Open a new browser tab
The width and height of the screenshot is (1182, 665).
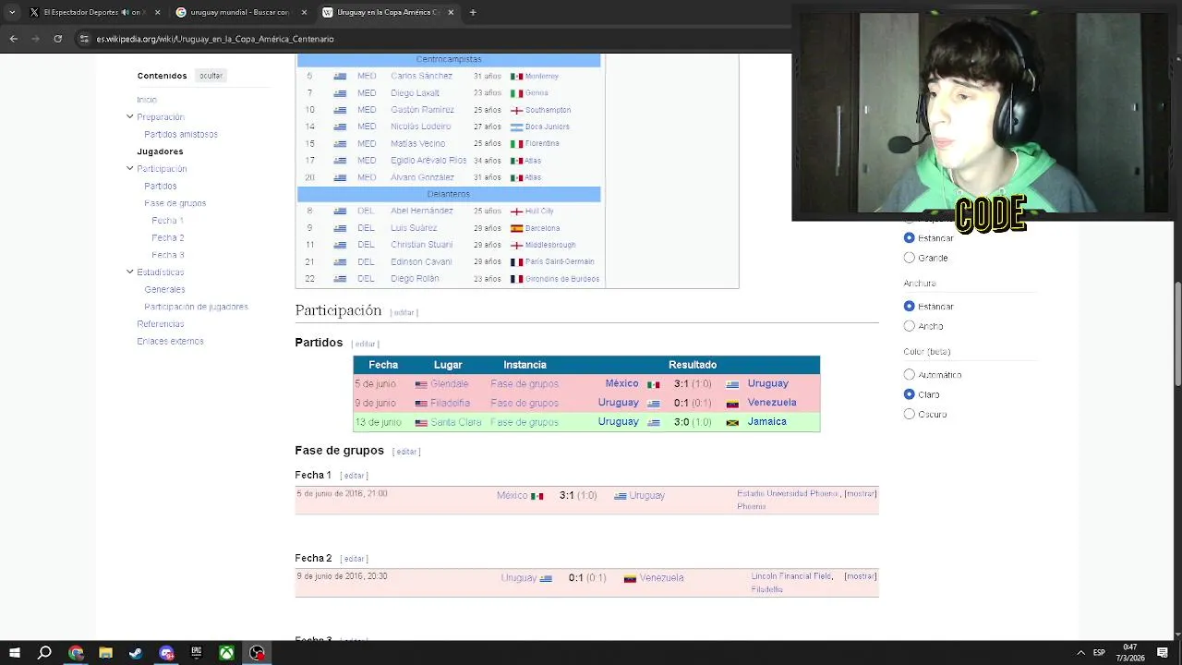(473, 13)
